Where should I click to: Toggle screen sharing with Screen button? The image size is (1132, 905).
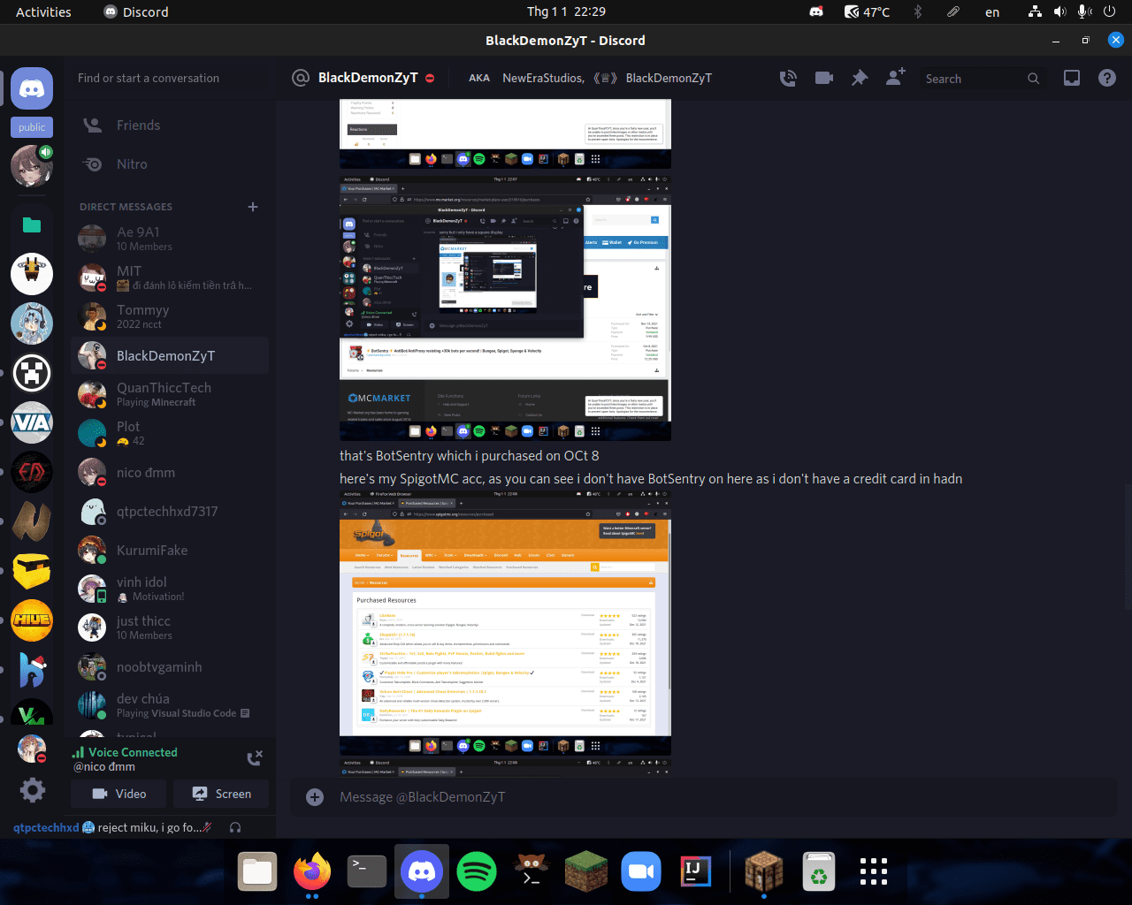click(221, 794)
